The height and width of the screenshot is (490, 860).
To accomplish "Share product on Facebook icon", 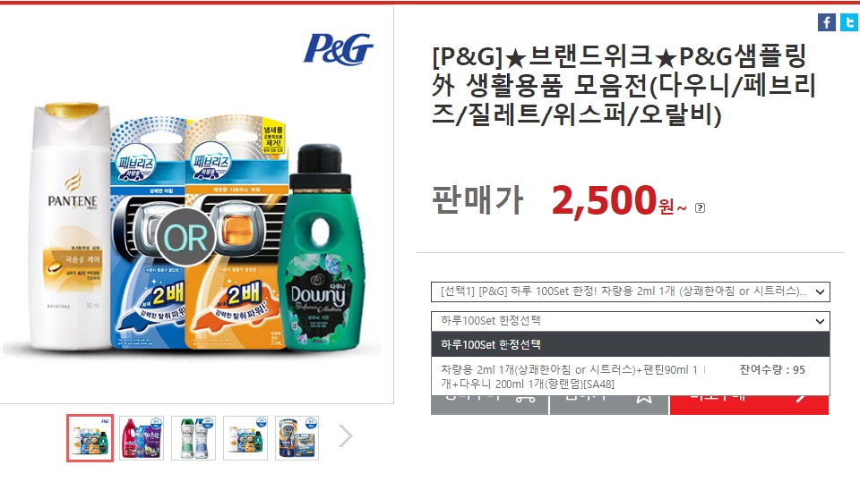I will point(827,22).
